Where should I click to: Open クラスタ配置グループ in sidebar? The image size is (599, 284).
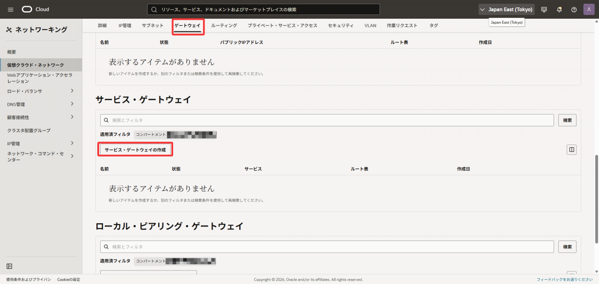(x=29, y=130)
